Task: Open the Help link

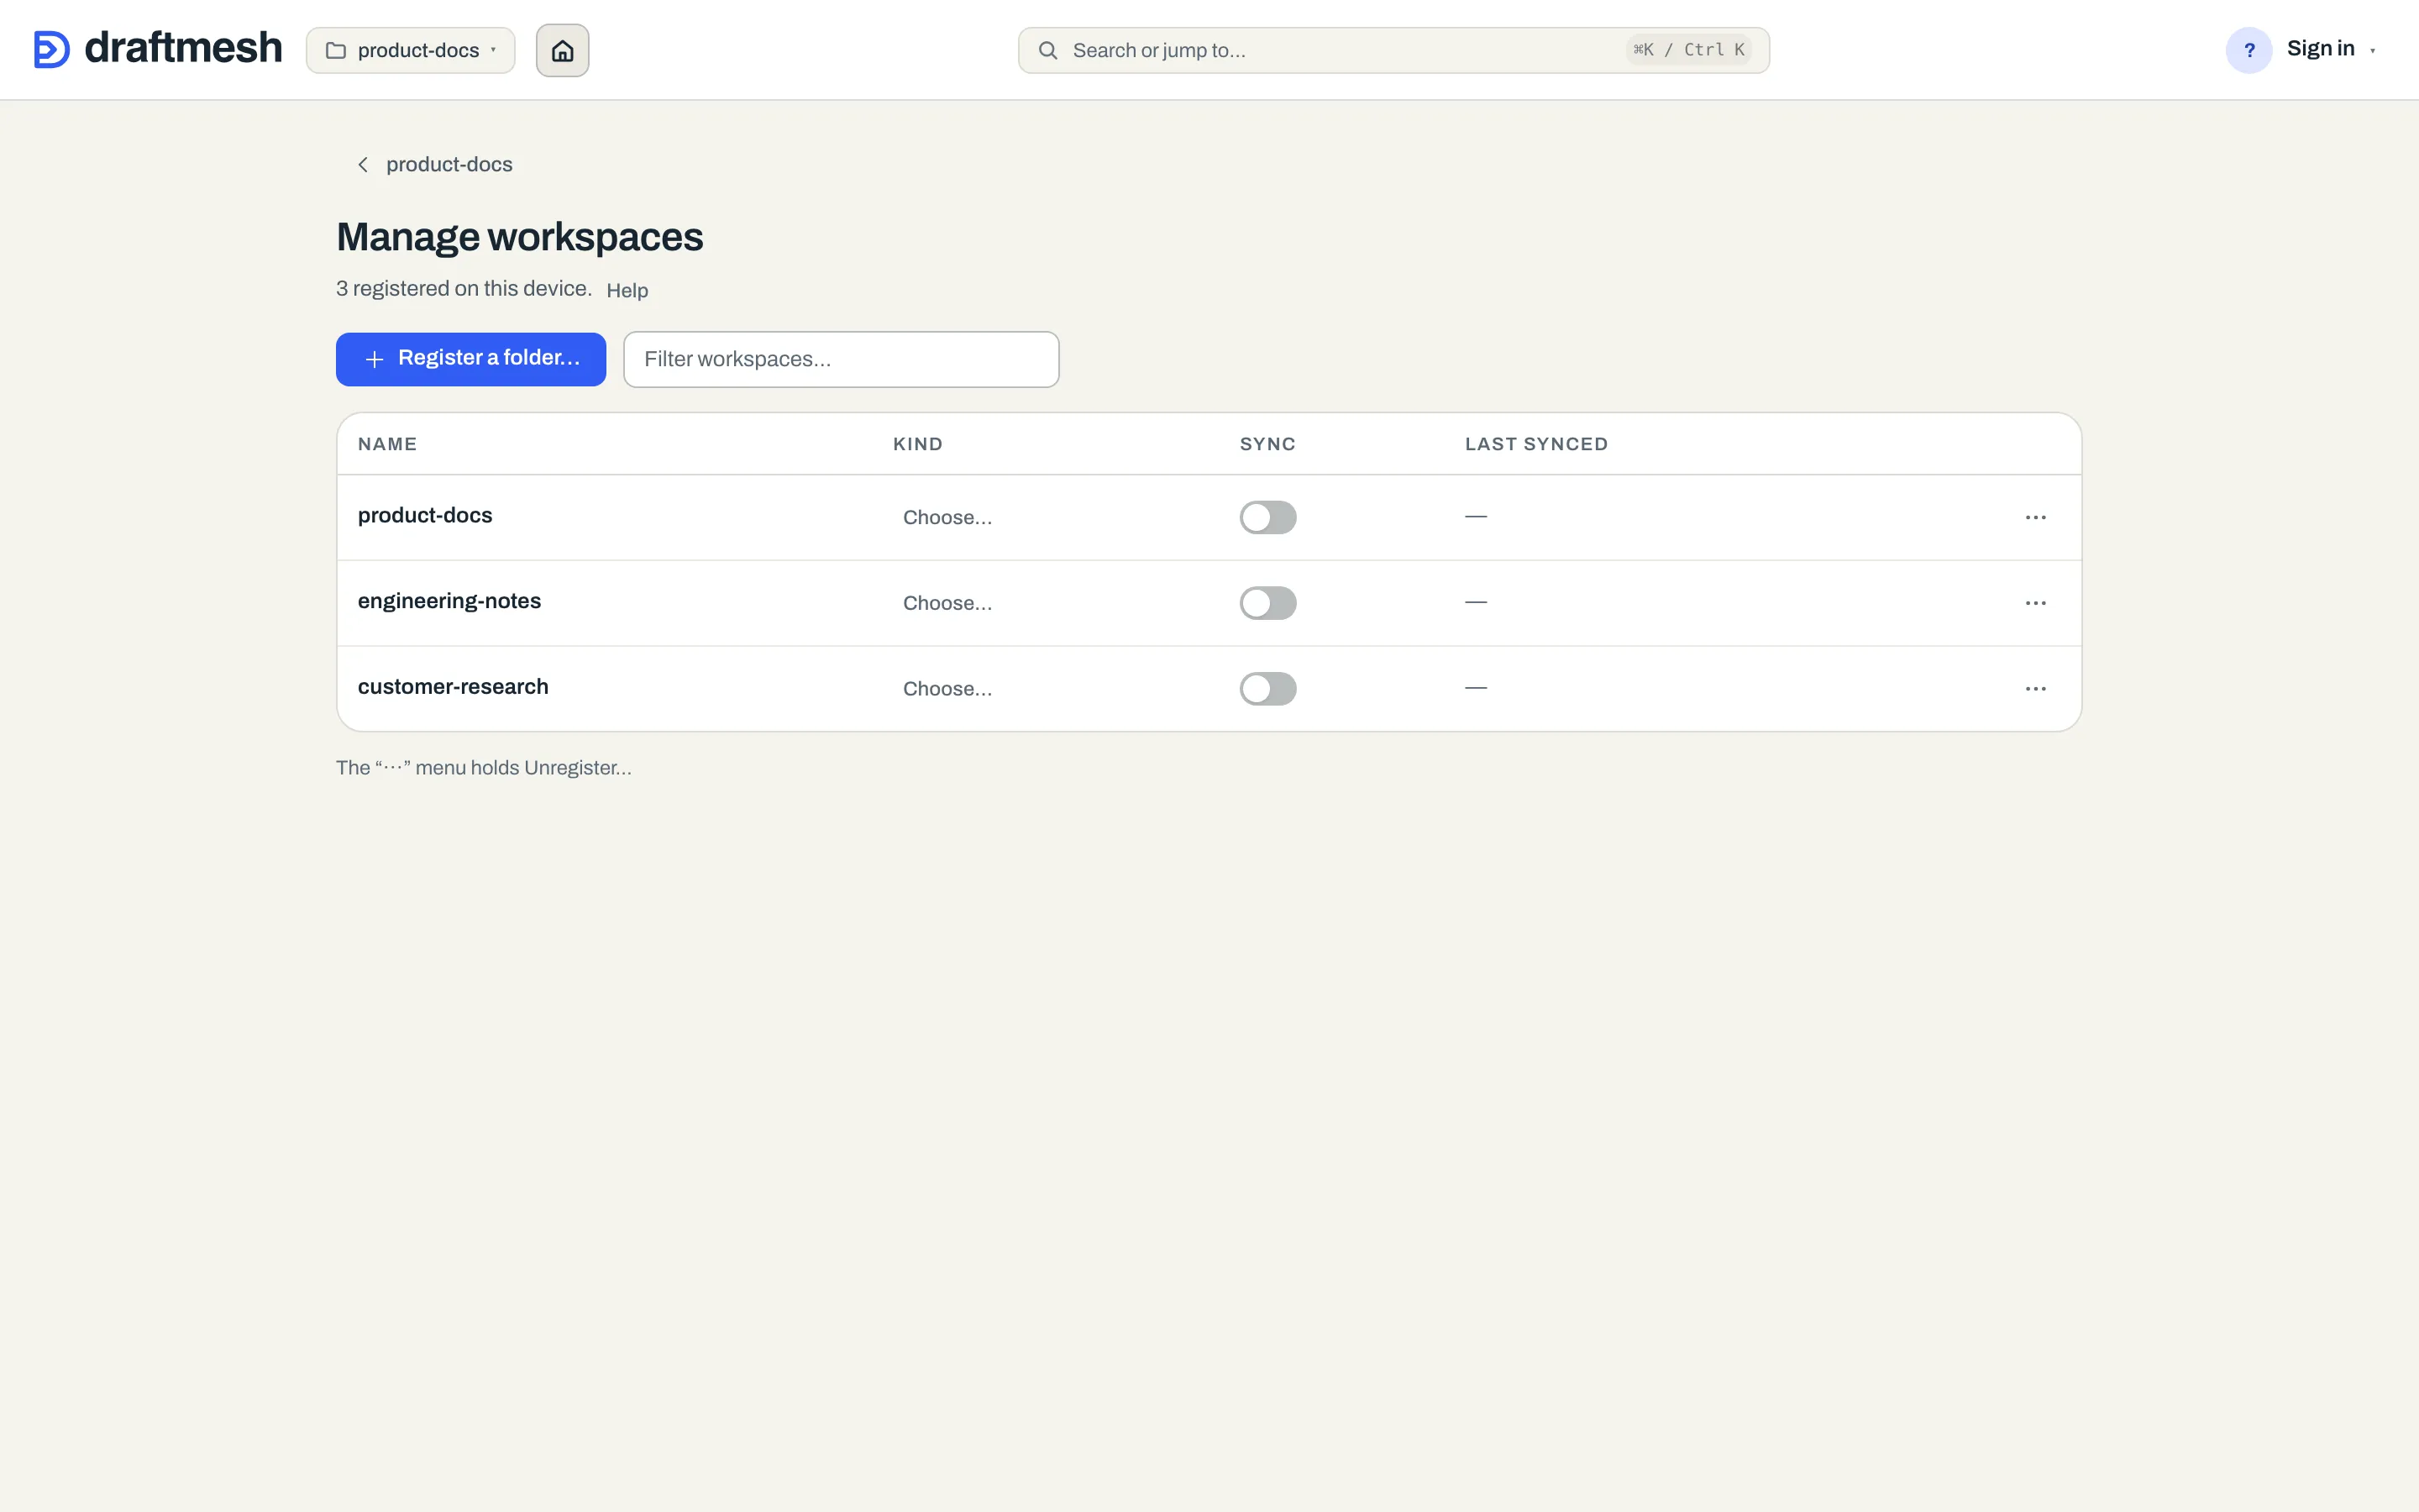Action: 627,290
